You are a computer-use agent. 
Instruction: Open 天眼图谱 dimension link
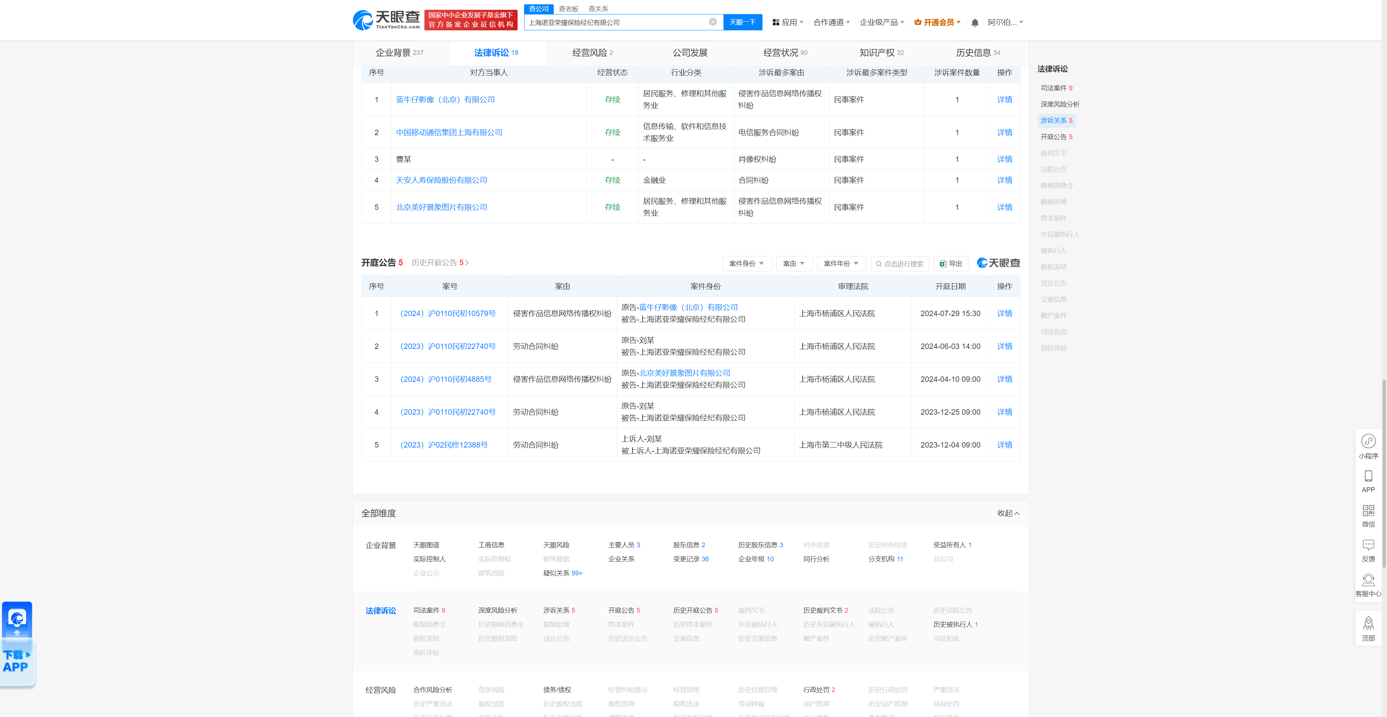(x=426, y=545)
